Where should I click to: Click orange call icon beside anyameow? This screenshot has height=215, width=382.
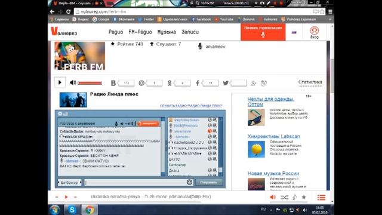coord(210,131)
